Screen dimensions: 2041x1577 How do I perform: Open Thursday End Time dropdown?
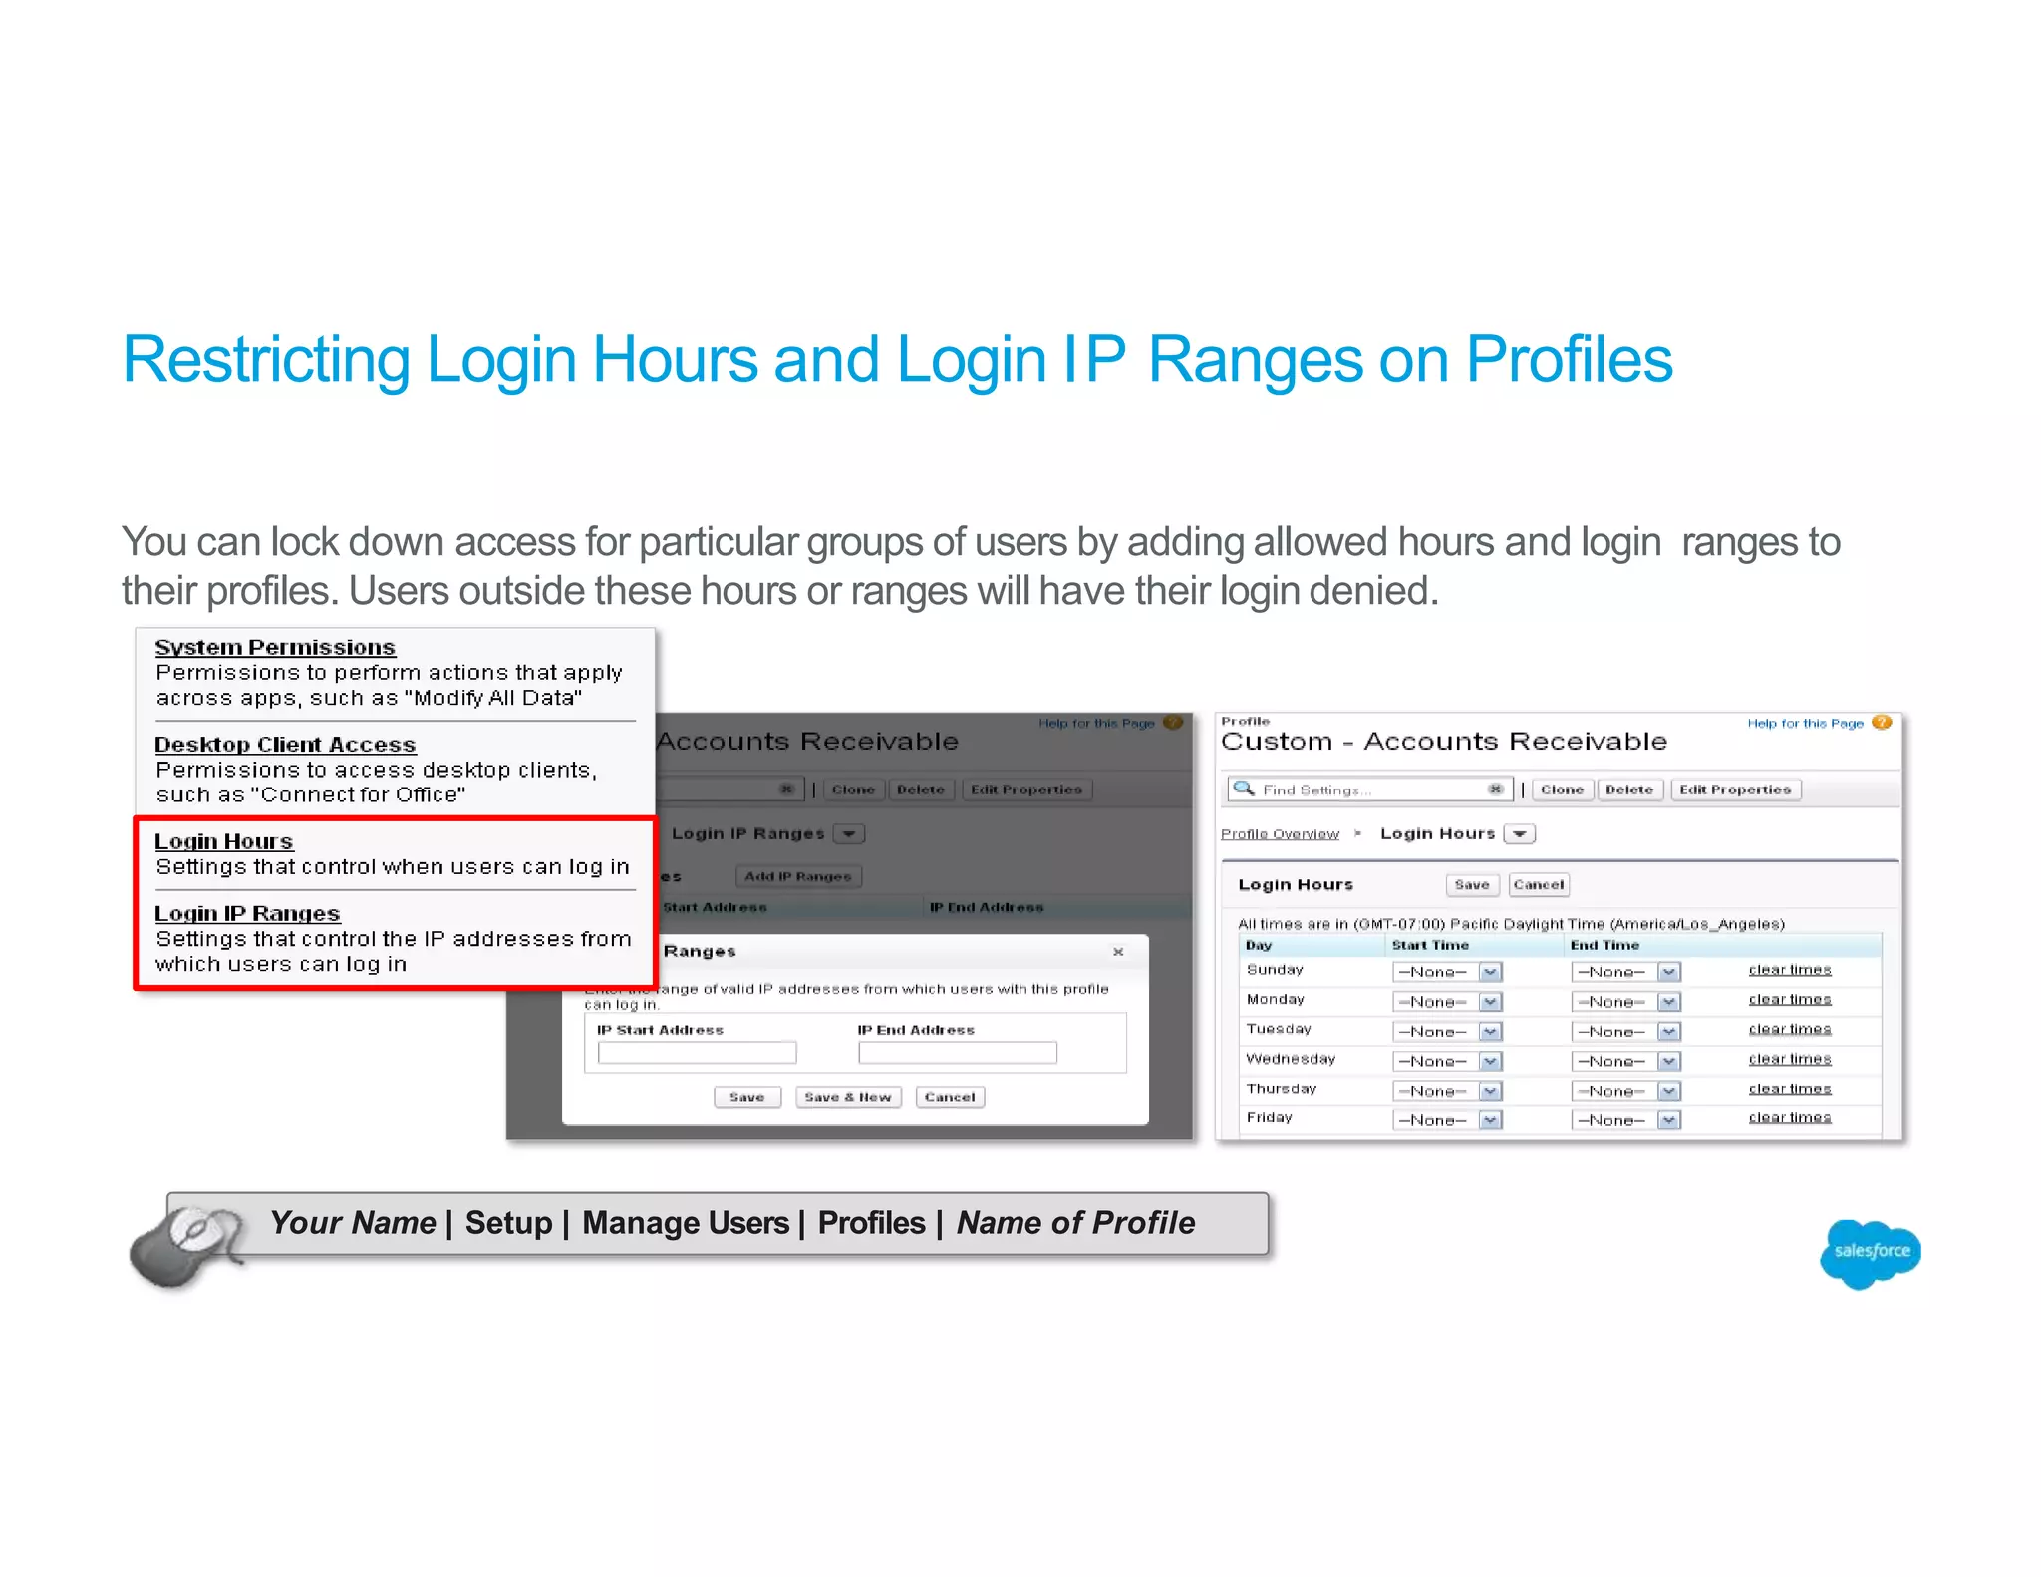click(1626, 1092)
